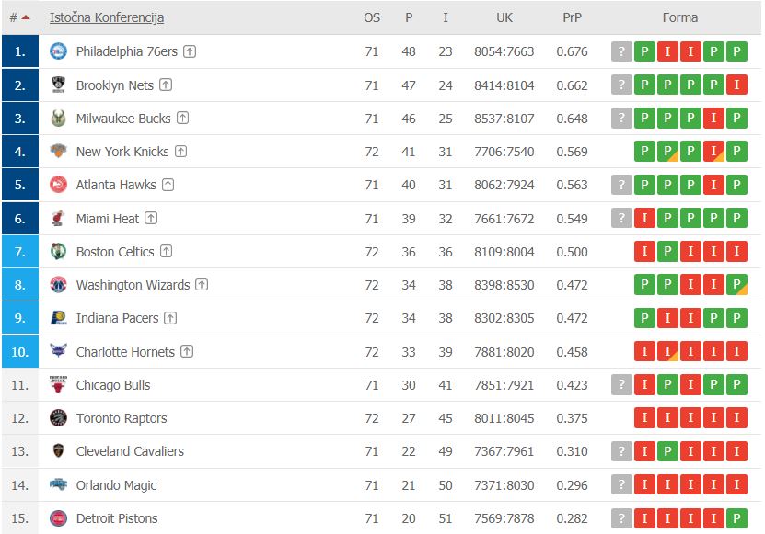Open the Chicago Bulls team link
The height and width of the screenshot is (534, 765).
tap(113, 385)
